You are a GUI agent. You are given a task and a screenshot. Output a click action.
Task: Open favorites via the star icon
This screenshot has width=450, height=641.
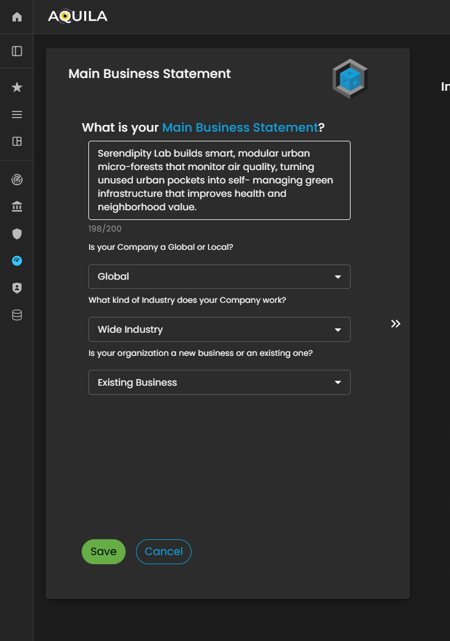17,88
